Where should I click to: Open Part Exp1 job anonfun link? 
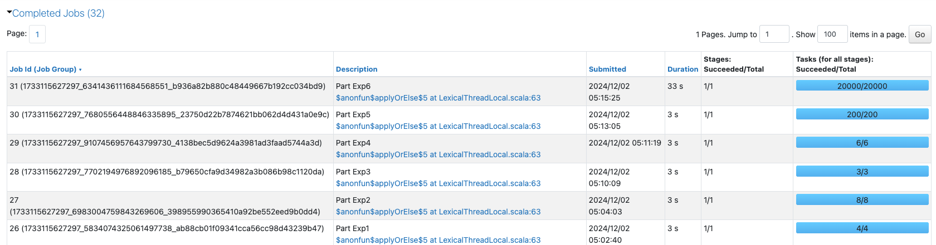438,240
